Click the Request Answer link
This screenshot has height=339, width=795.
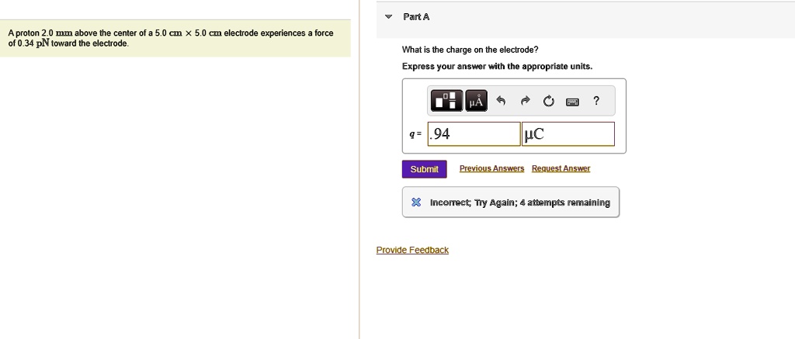[561, 168]
